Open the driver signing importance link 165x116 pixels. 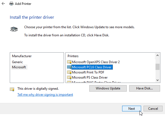[x=45, y=95]
